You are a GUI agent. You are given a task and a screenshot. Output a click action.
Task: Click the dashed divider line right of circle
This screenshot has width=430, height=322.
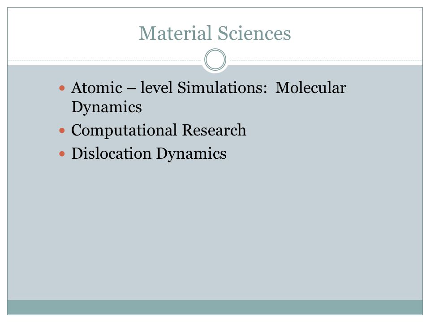[326, 60]
